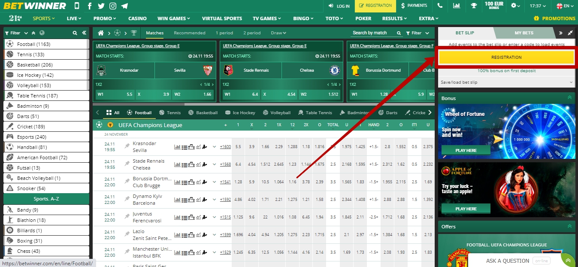Switch to the MY BETS tab
Viewport: 578px width, 267px height.
click(524, 33)
